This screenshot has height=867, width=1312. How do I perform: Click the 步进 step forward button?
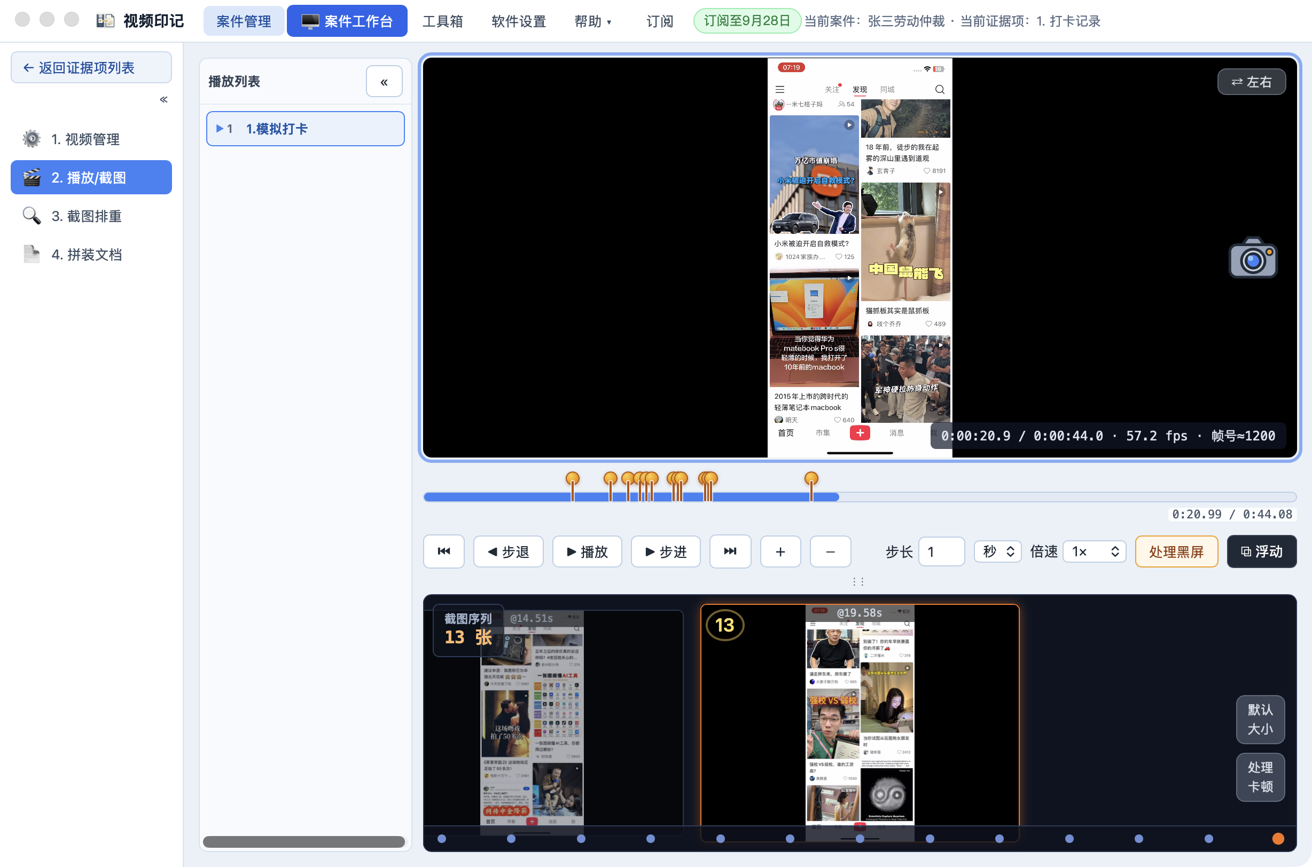point(666,551)
